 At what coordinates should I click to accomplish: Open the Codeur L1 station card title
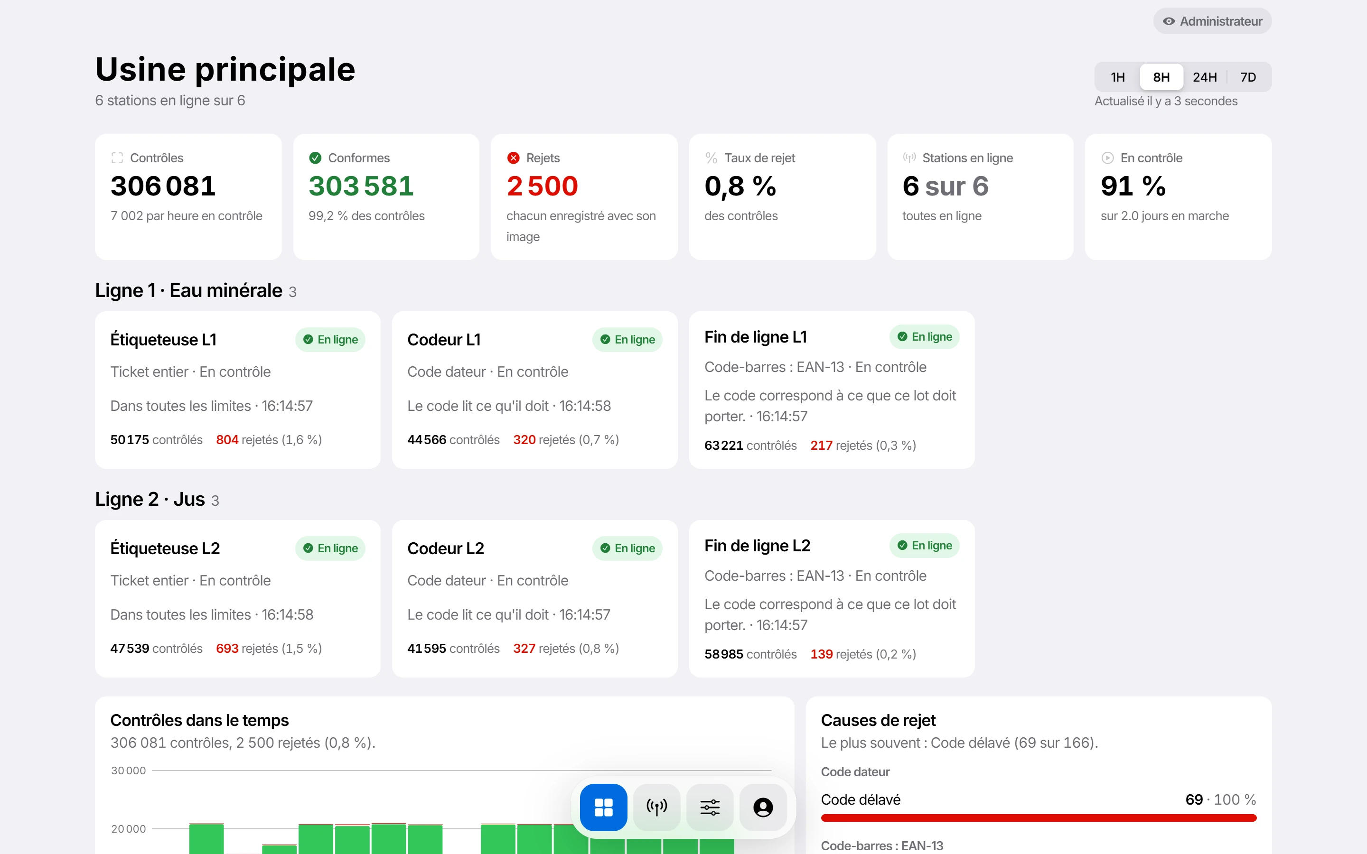click(x=444, y=339)
